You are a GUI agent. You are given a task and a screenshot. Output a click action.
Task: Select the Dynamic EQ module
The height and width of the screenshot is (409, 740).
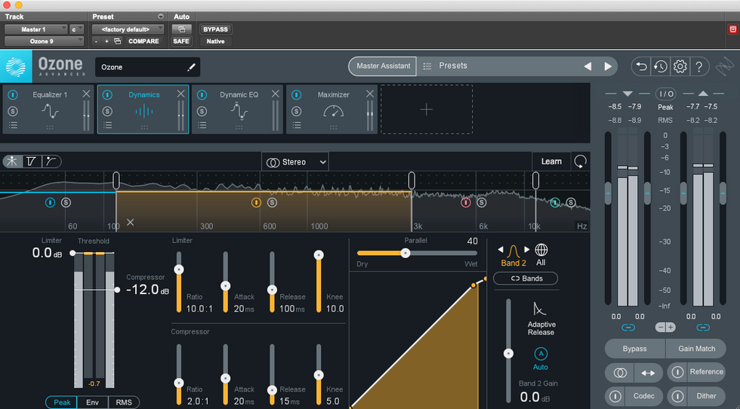pos(237,109)
